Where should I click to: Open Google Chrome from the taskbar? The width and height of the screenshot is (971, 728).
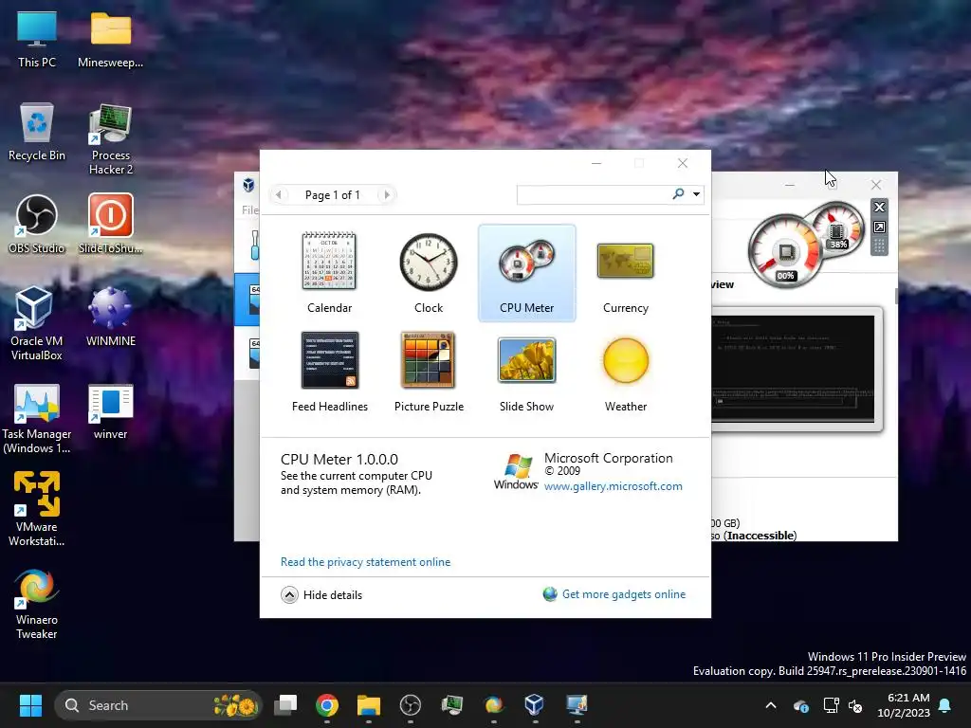click(x=327, y=705)
